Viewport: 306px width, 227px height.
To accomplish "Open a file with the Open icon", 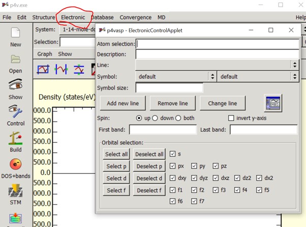I will point(15,59).
